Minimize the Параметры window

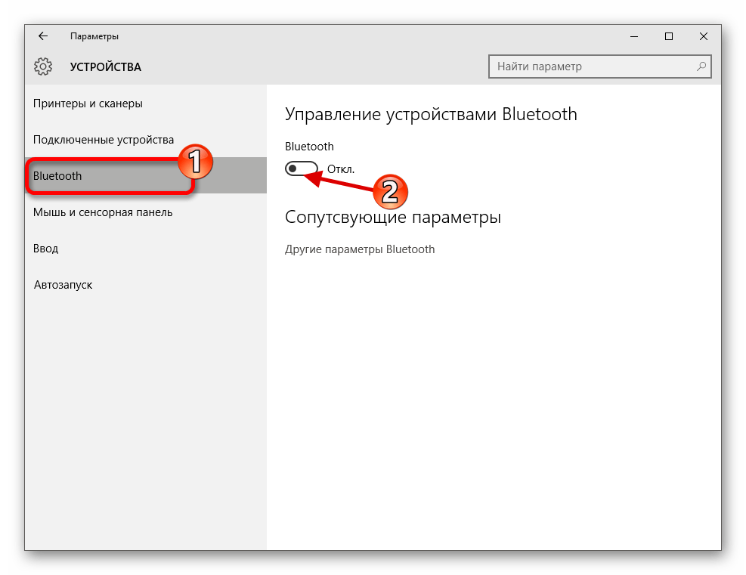click(633, 36)
